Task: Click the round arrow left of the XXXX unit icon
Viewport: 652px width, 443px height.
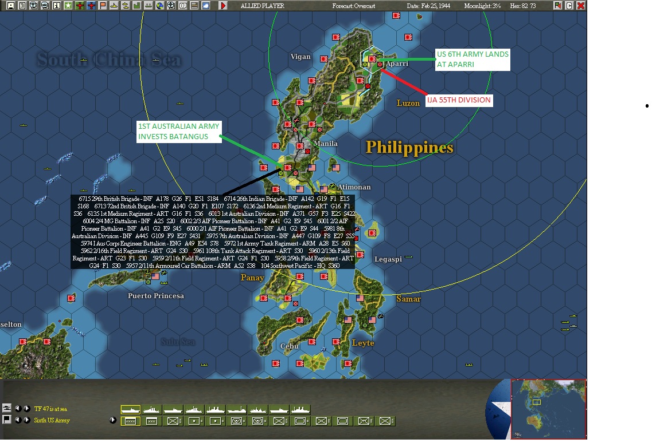Action: (x=113, y=420)
